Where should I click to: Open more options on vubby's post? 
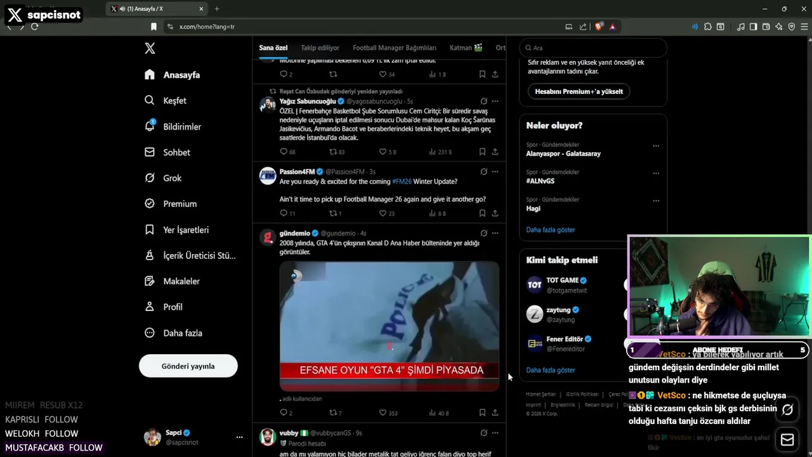[x=495, y=433]
